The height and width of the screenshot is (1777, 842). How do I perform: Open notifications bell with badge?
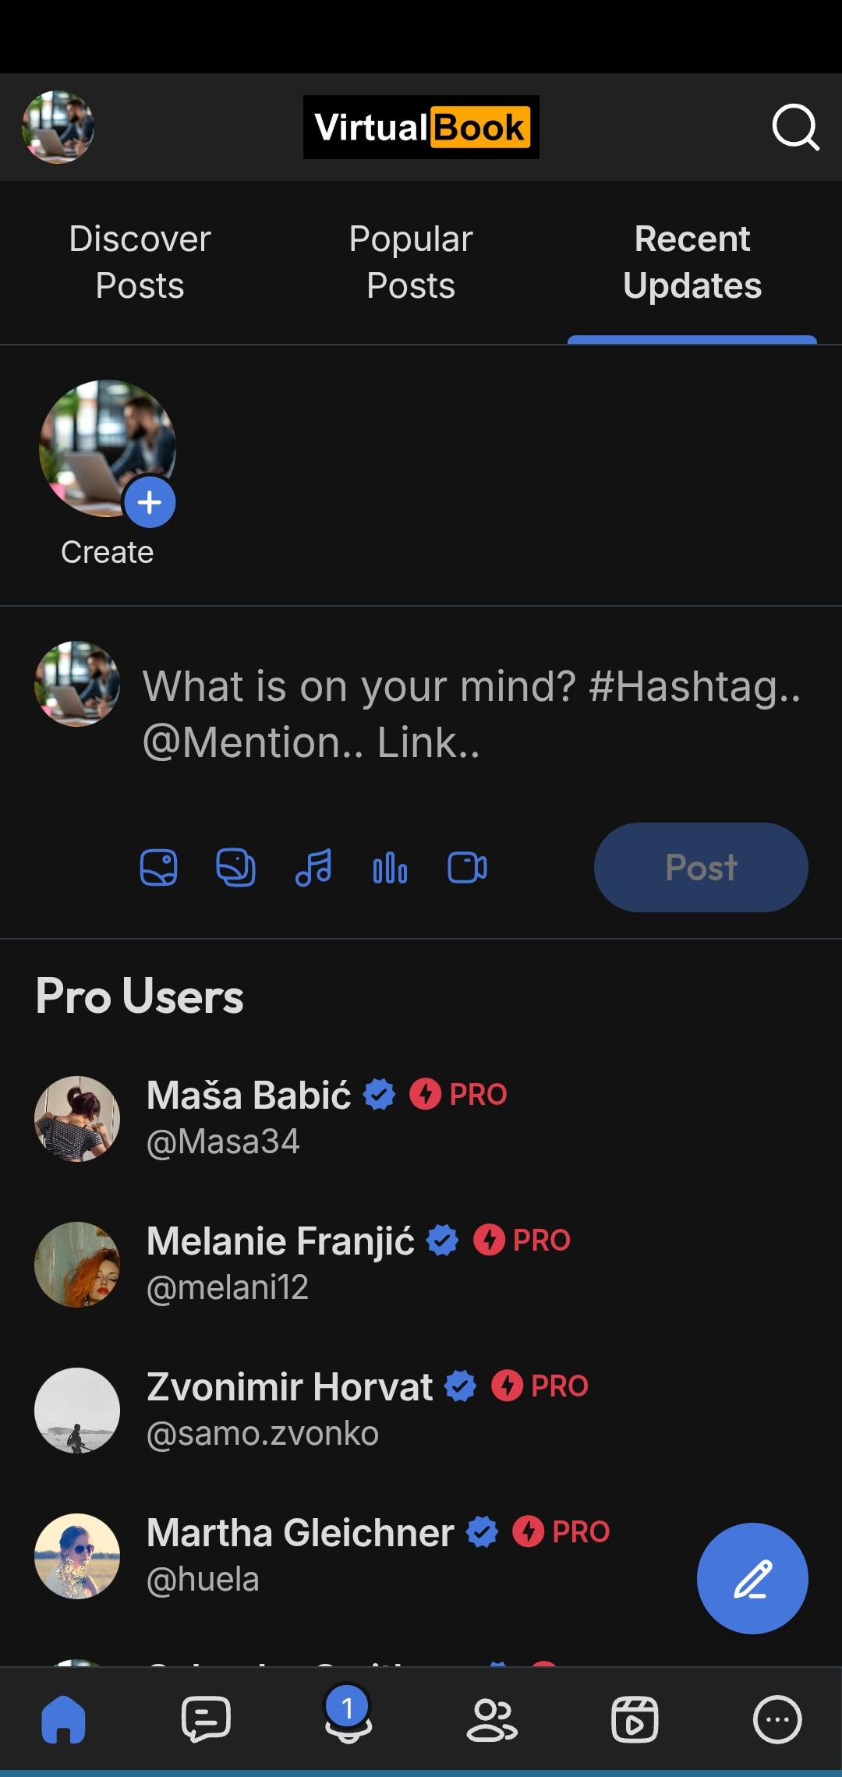coord(348,1719)
